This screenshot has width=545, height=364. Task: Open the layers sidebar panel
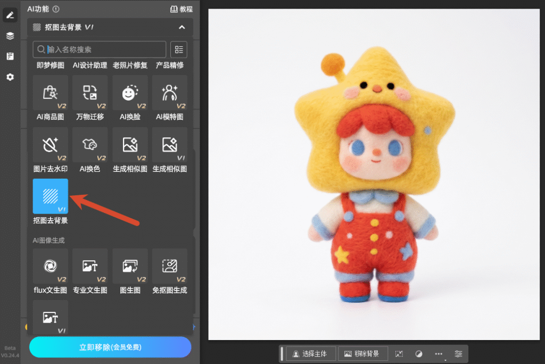(x=10, y=36)
